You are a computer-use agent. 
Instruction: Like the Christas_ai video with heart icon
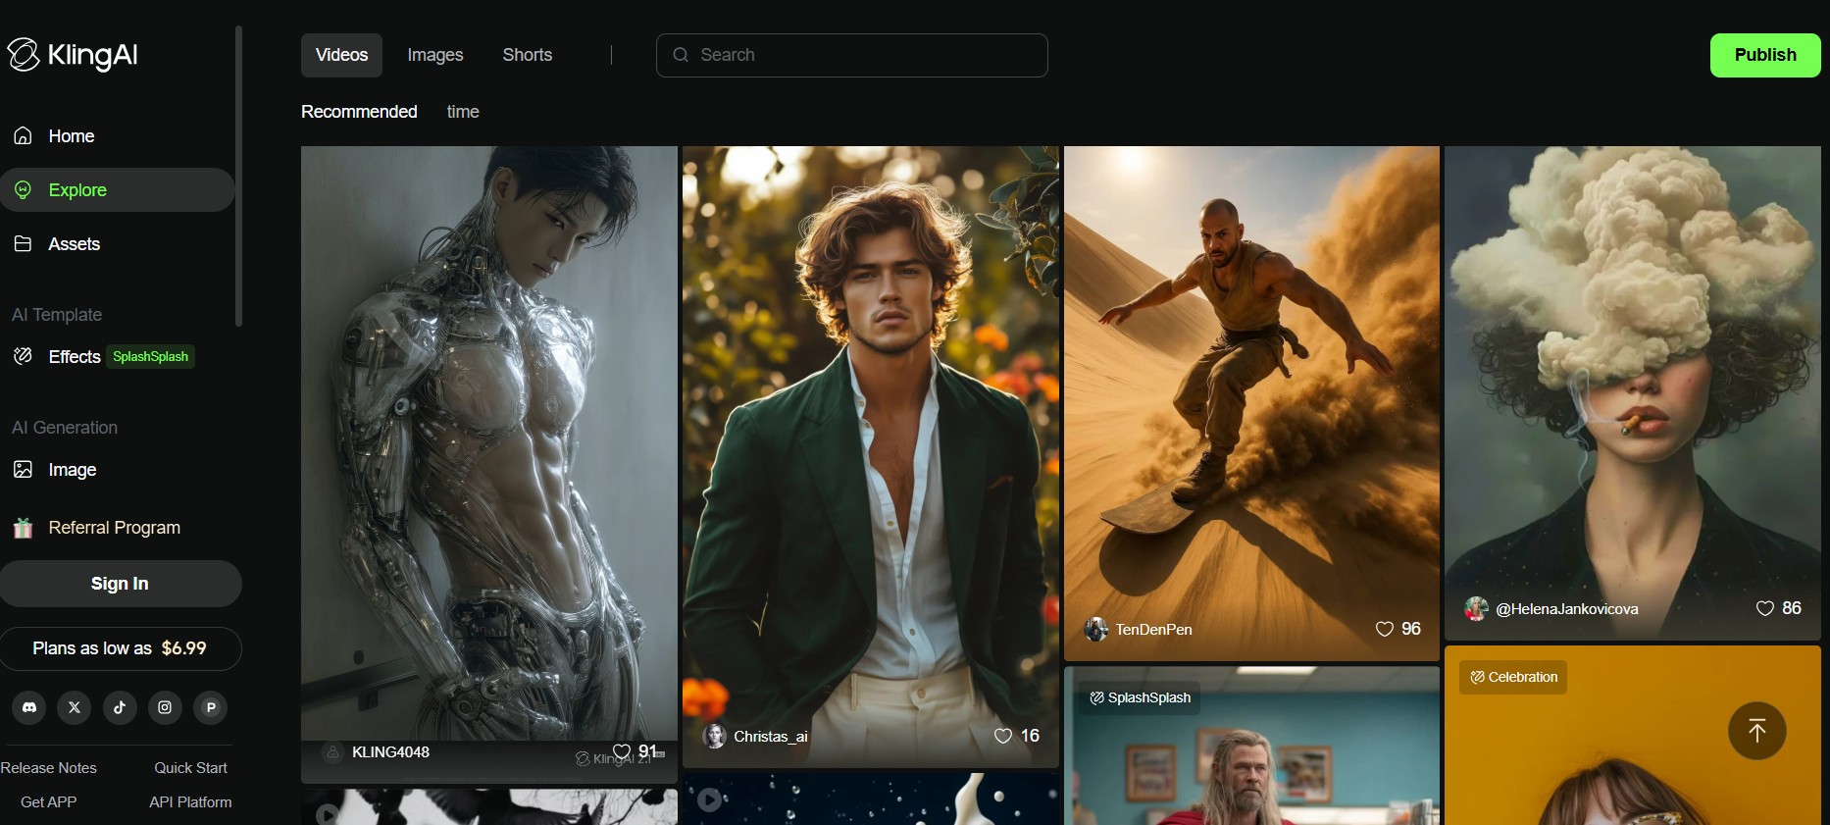[1003, 736]
